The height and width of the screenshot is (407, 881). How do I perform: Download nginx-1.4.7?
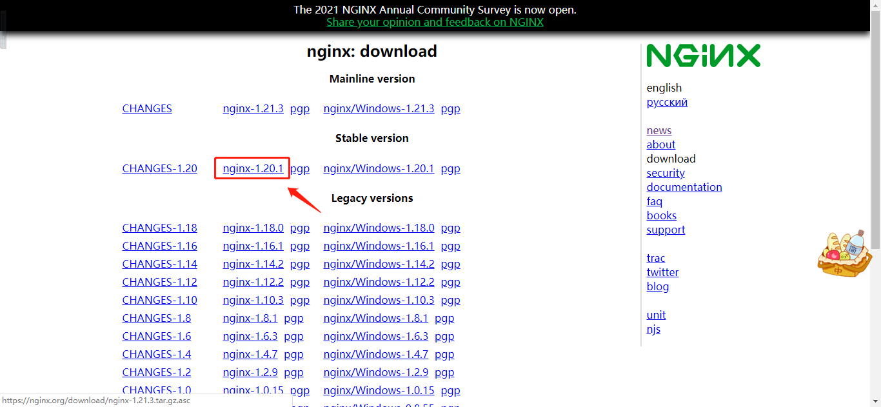(x=250, y=354)
